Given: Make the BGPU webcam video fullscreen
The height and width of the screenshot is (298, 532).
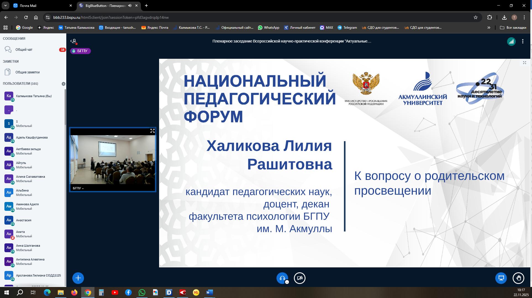Looking at the screenshot, I should point(152,131).
